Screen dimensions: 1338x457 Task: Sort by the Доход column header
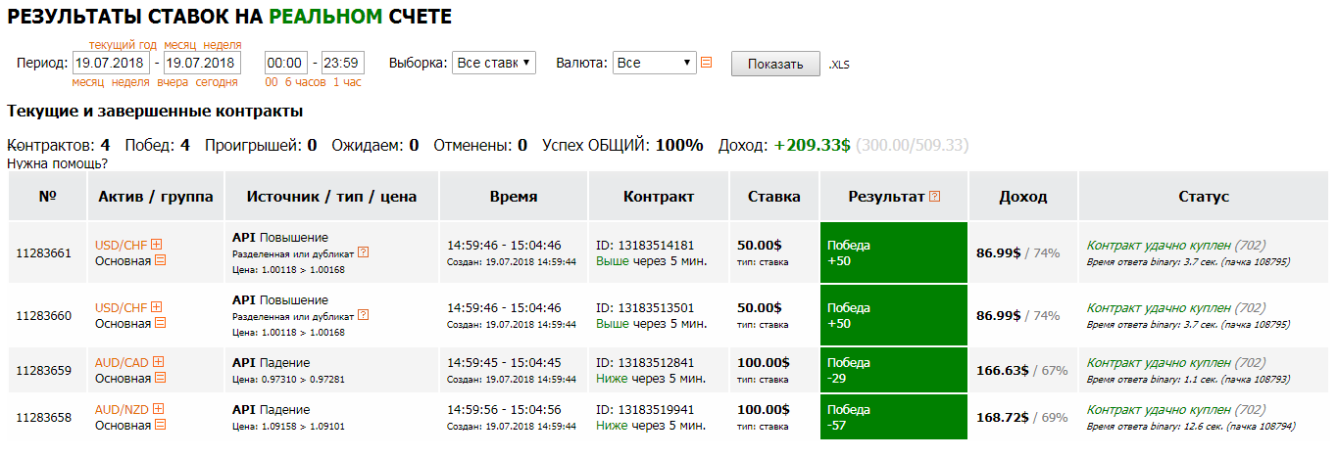(x=1023, y=197)
